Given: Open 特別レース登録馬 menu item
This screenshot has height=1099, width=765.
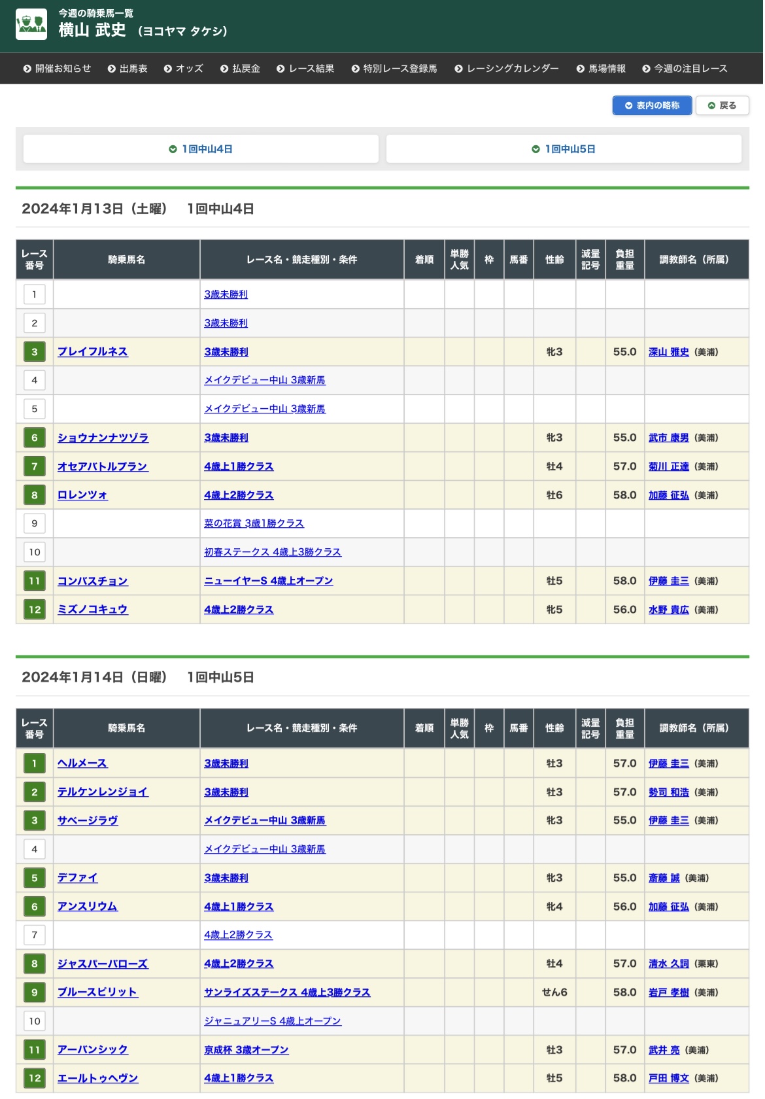Looking at the screenshot, I should (394, 69).
